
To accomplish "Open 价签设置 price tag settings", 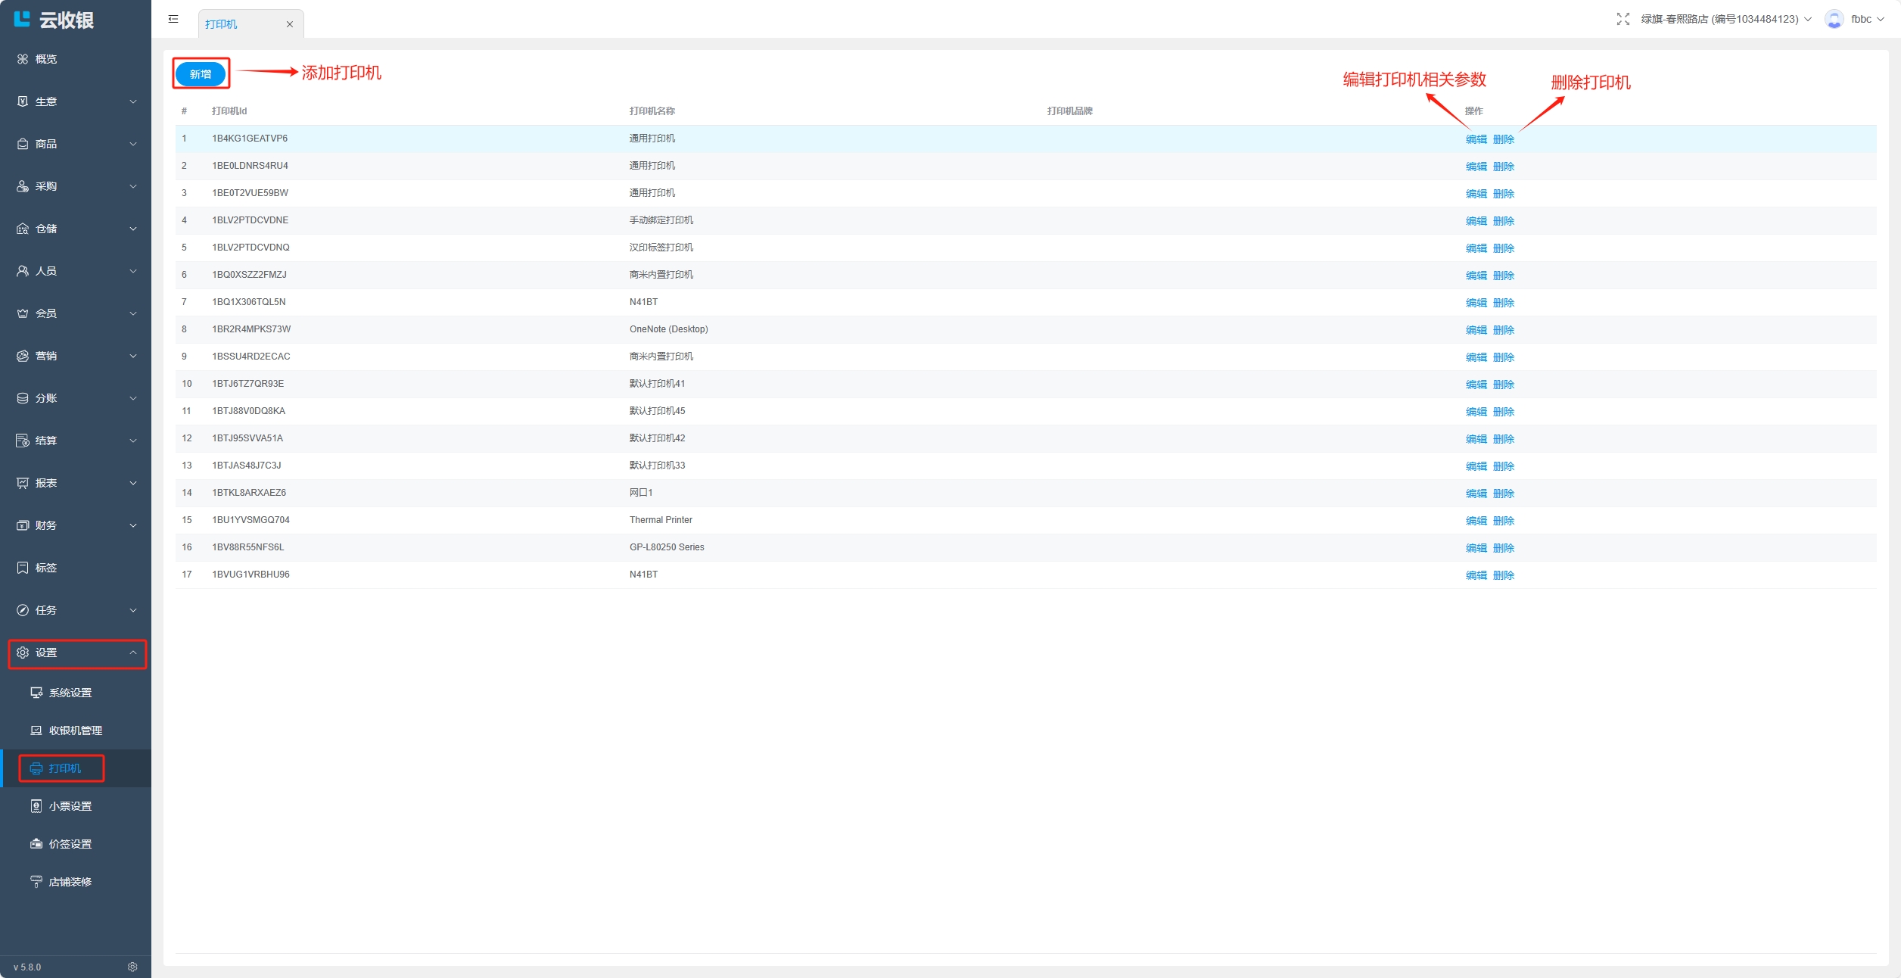I will pos(70,844).
